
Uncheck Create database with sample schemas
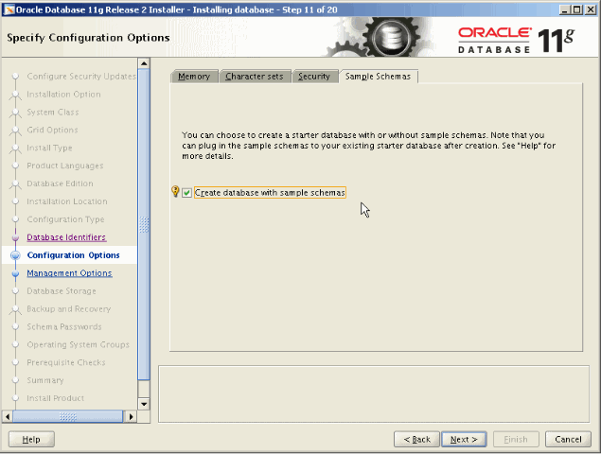(186, 193)
